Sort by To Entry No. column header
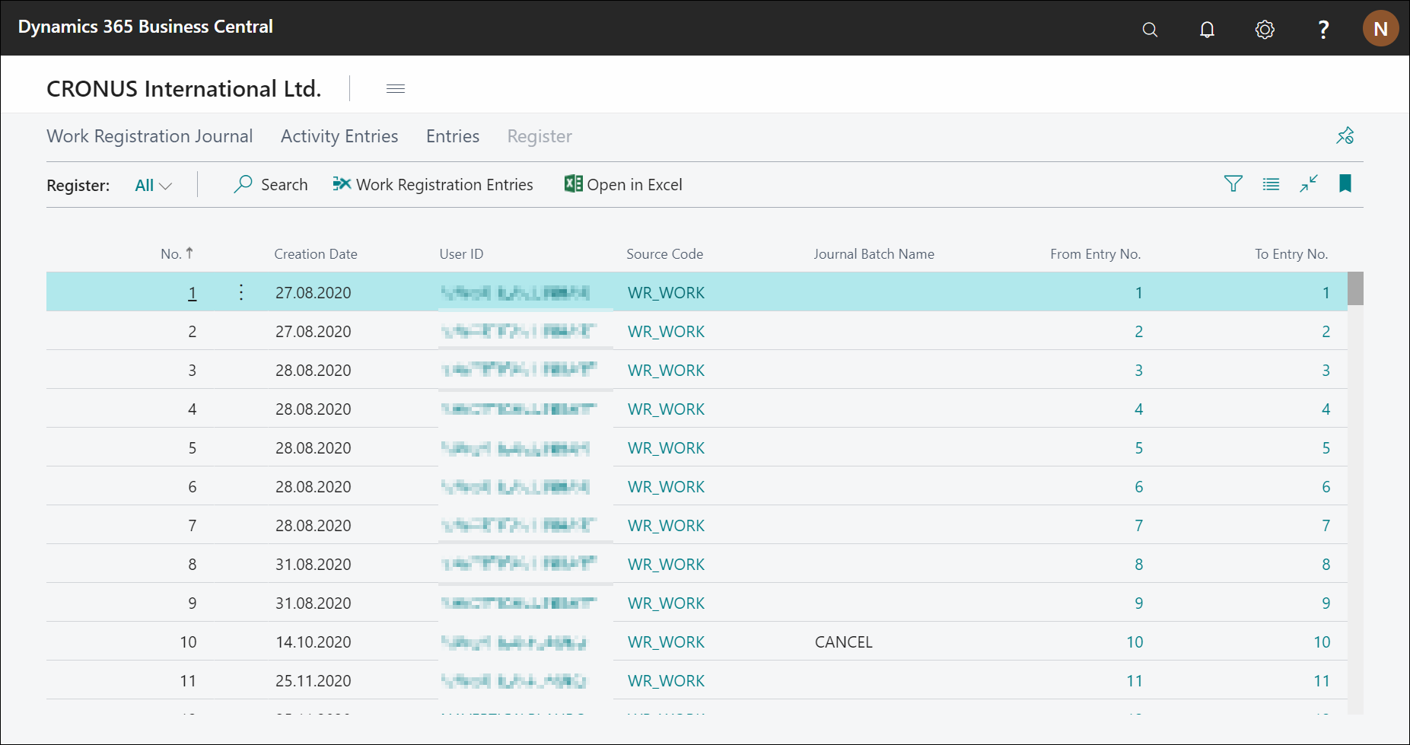This screenshot has width=1410, height=745. [1291, 254]
